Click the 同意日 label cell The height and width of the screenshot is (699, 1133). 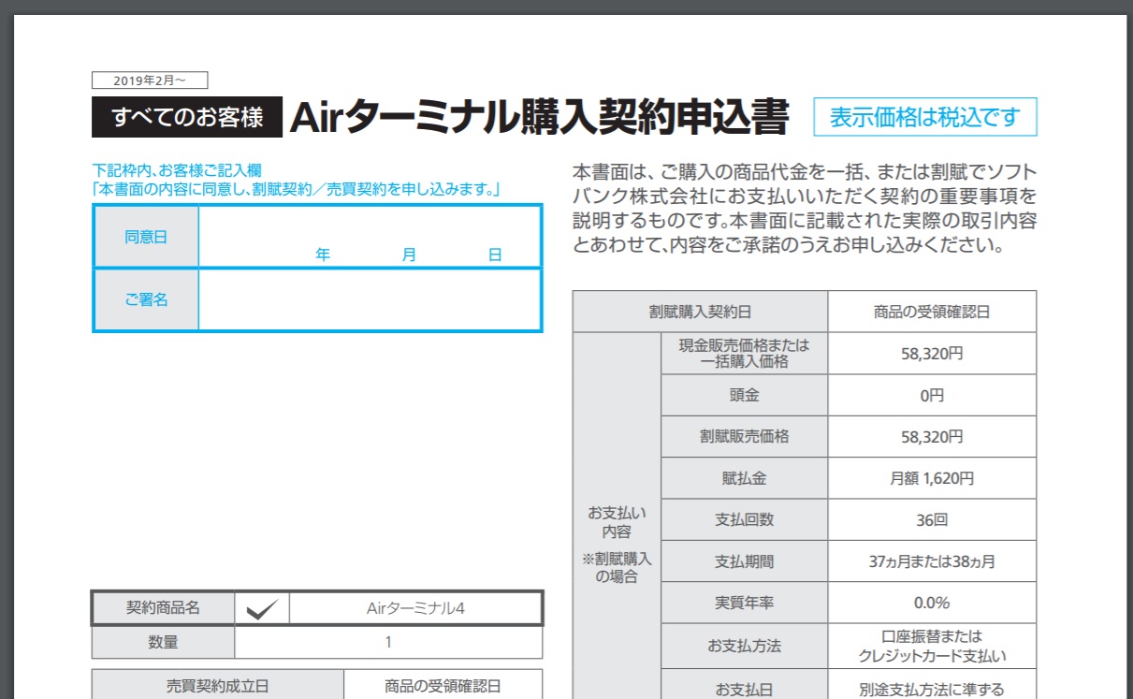pyautogui.click(x=146, y=237)
